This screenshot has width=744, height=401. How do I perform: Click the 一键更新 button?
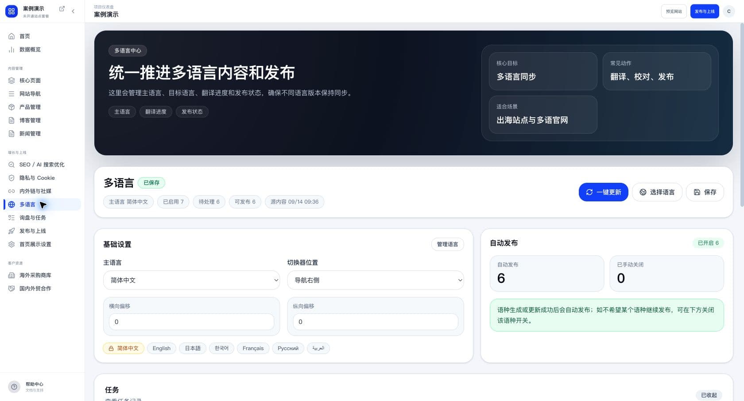pyautogui.click(x=603, y=192)
